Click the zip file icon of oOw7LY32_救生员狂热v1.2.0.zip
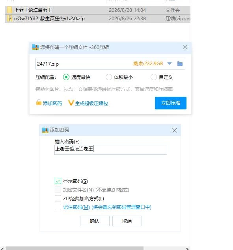Viewport: 233px width, 250px height. 9,18
